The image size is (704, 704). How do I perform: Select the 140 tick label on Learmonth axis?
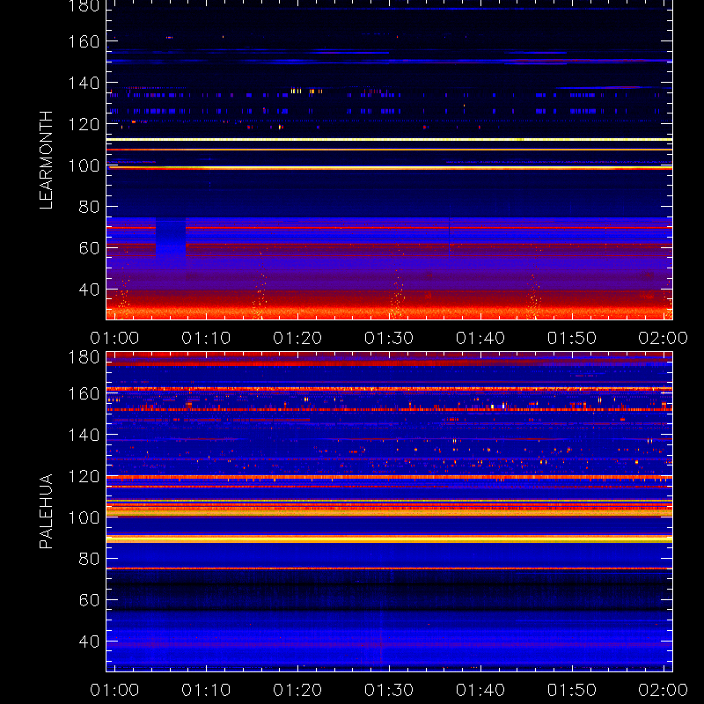[x=84, y=83]
